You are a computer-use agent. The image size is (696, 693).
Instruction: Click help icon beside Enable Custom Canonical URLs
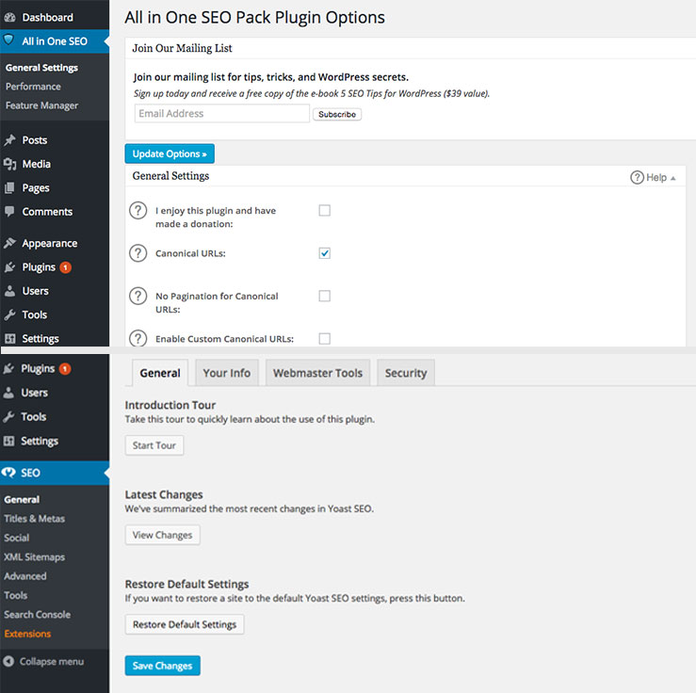coord(138,338)
